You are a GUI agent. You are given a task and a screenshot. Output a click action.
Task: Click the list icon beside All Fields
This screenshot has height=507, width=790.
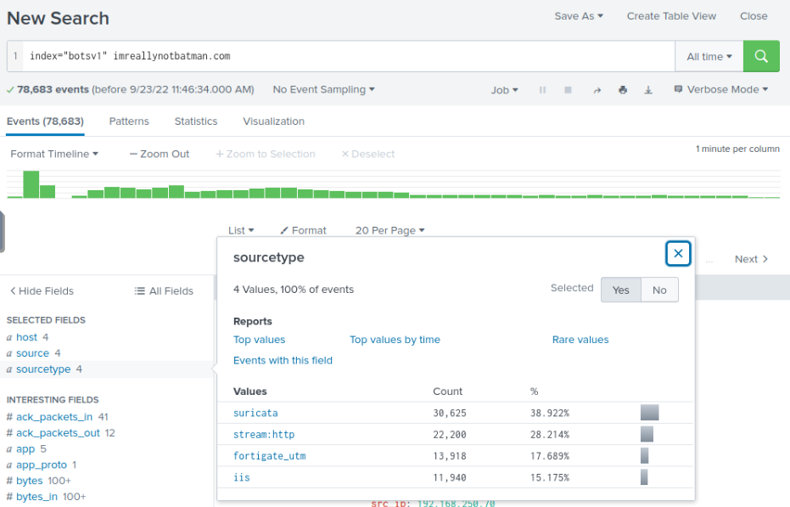(138, 291)
